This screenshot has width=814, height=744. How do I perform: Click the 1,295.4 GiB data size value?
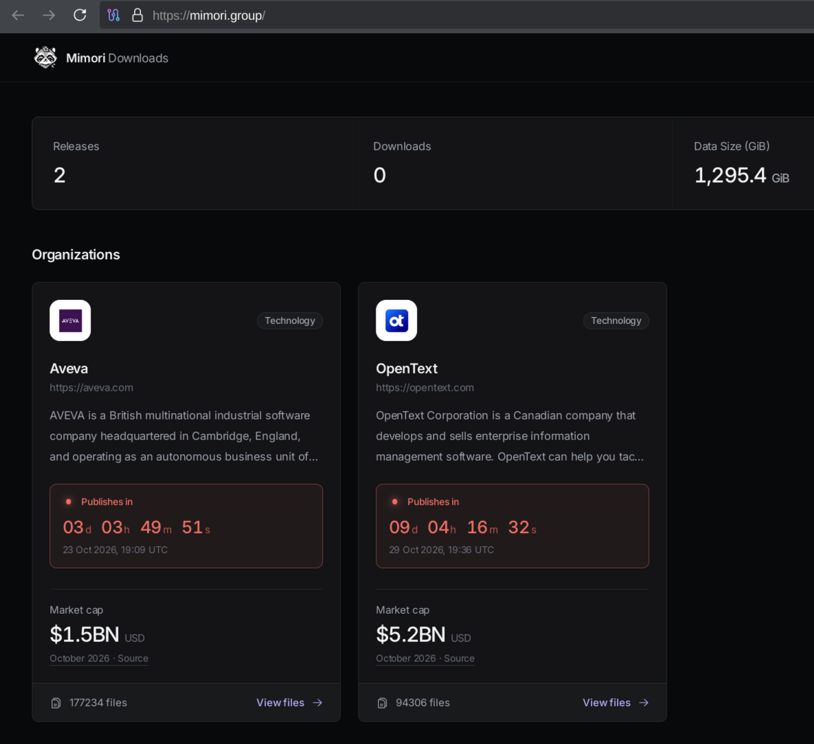pyautogui.click(x=742, y=176)
